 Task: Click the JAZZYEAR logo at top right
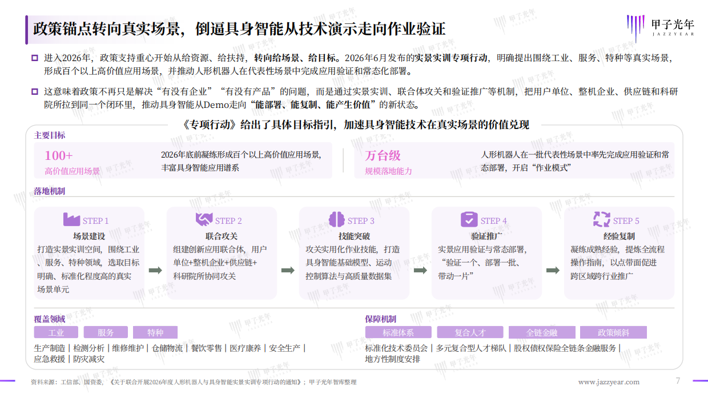(x=660, y=29)
